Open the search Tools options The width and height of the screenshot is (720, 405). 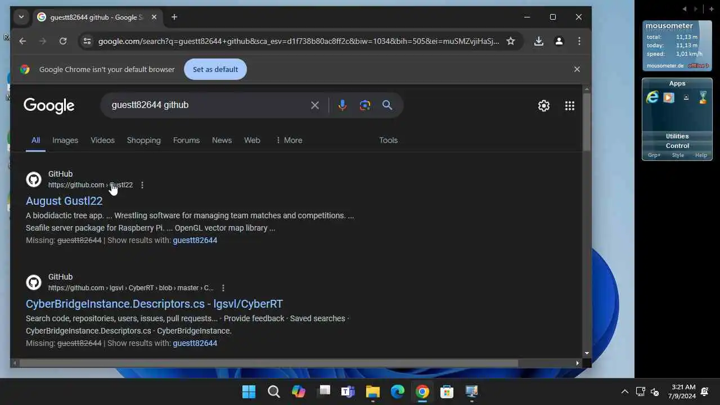(x=388, y=140)
